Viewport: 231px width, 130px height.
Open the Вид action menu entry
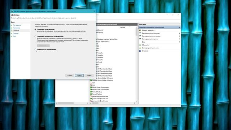(143, 42)
